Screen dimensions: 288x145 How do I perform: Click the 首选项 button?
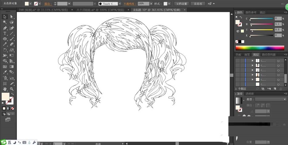pyautogui.click(x=198, y=4)
